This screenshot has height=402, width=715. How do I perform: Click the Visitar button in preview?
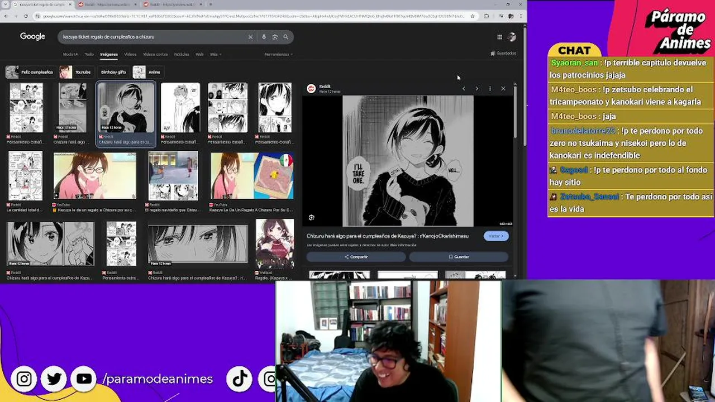[x=496, y=236]
